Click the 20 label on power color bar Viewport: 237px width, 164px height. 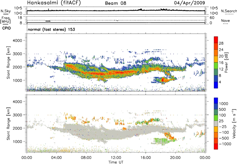221,56
